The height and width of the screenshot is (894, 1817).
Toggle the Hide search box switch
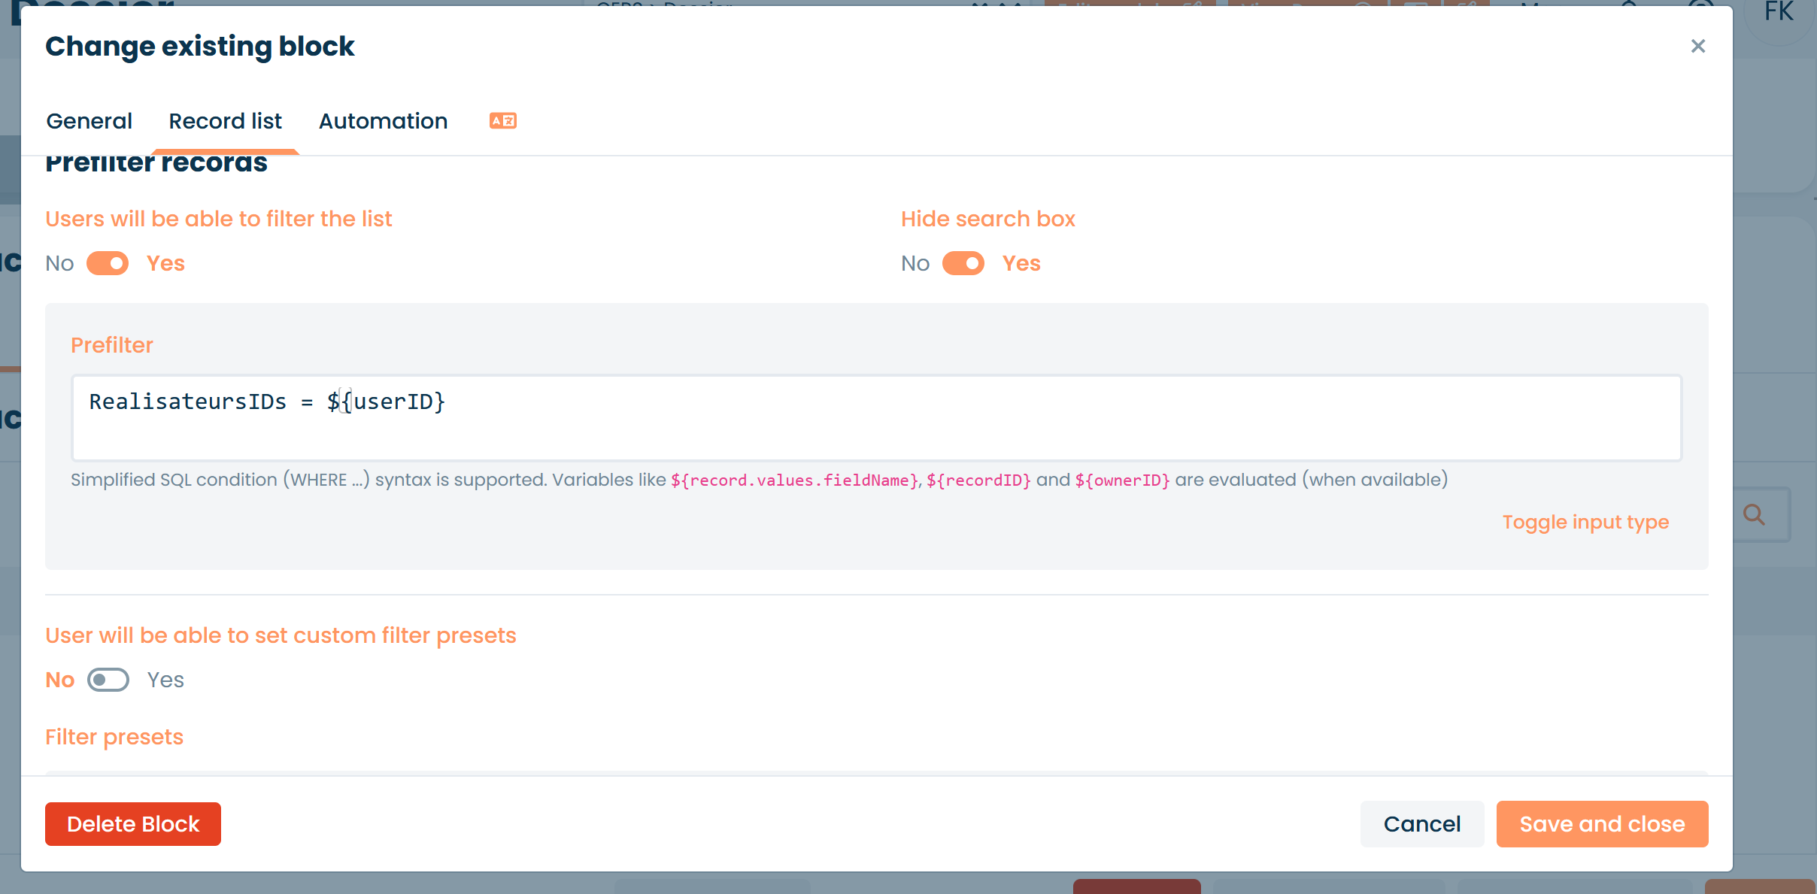[x=963, y=263]
